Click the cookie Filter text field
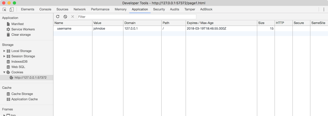 [136, 17]
